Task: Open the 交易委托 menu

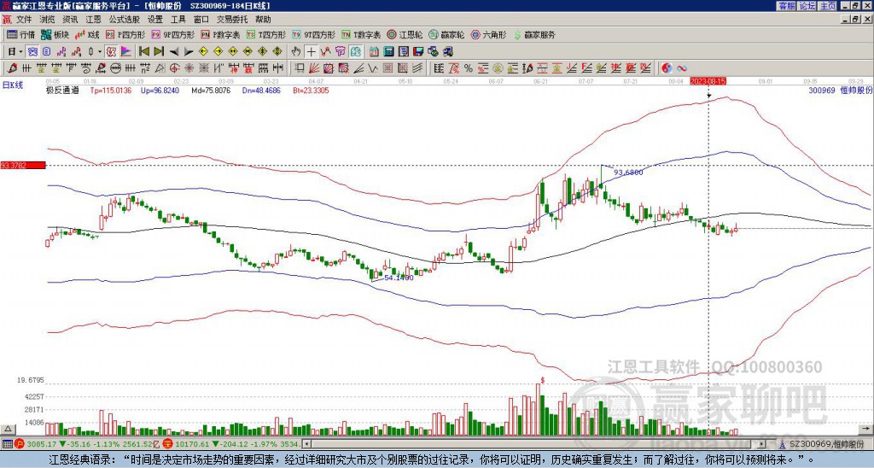Action: pyautogui.click(x=232, y=20)
